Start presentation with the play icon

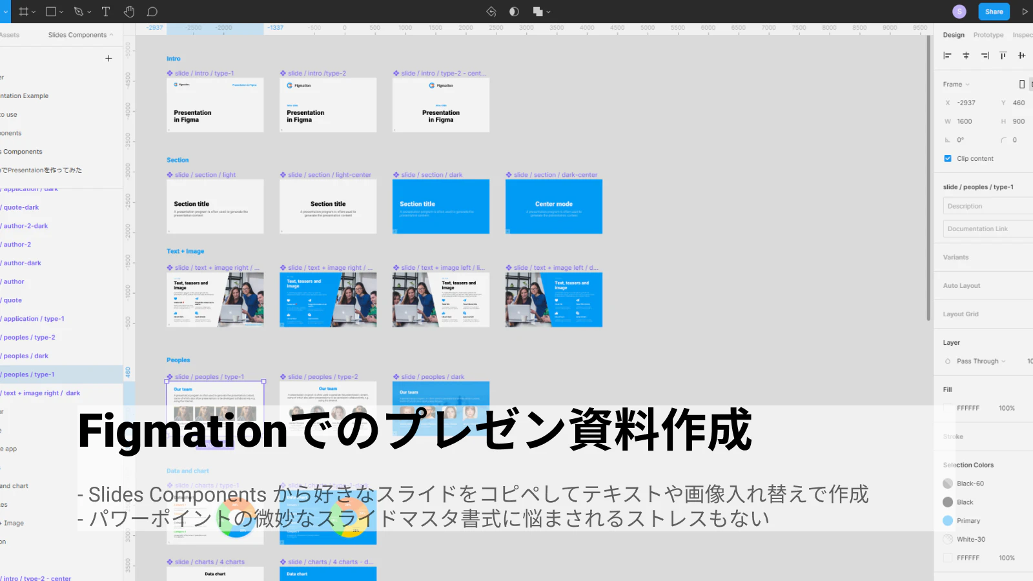click(1025, 12)
